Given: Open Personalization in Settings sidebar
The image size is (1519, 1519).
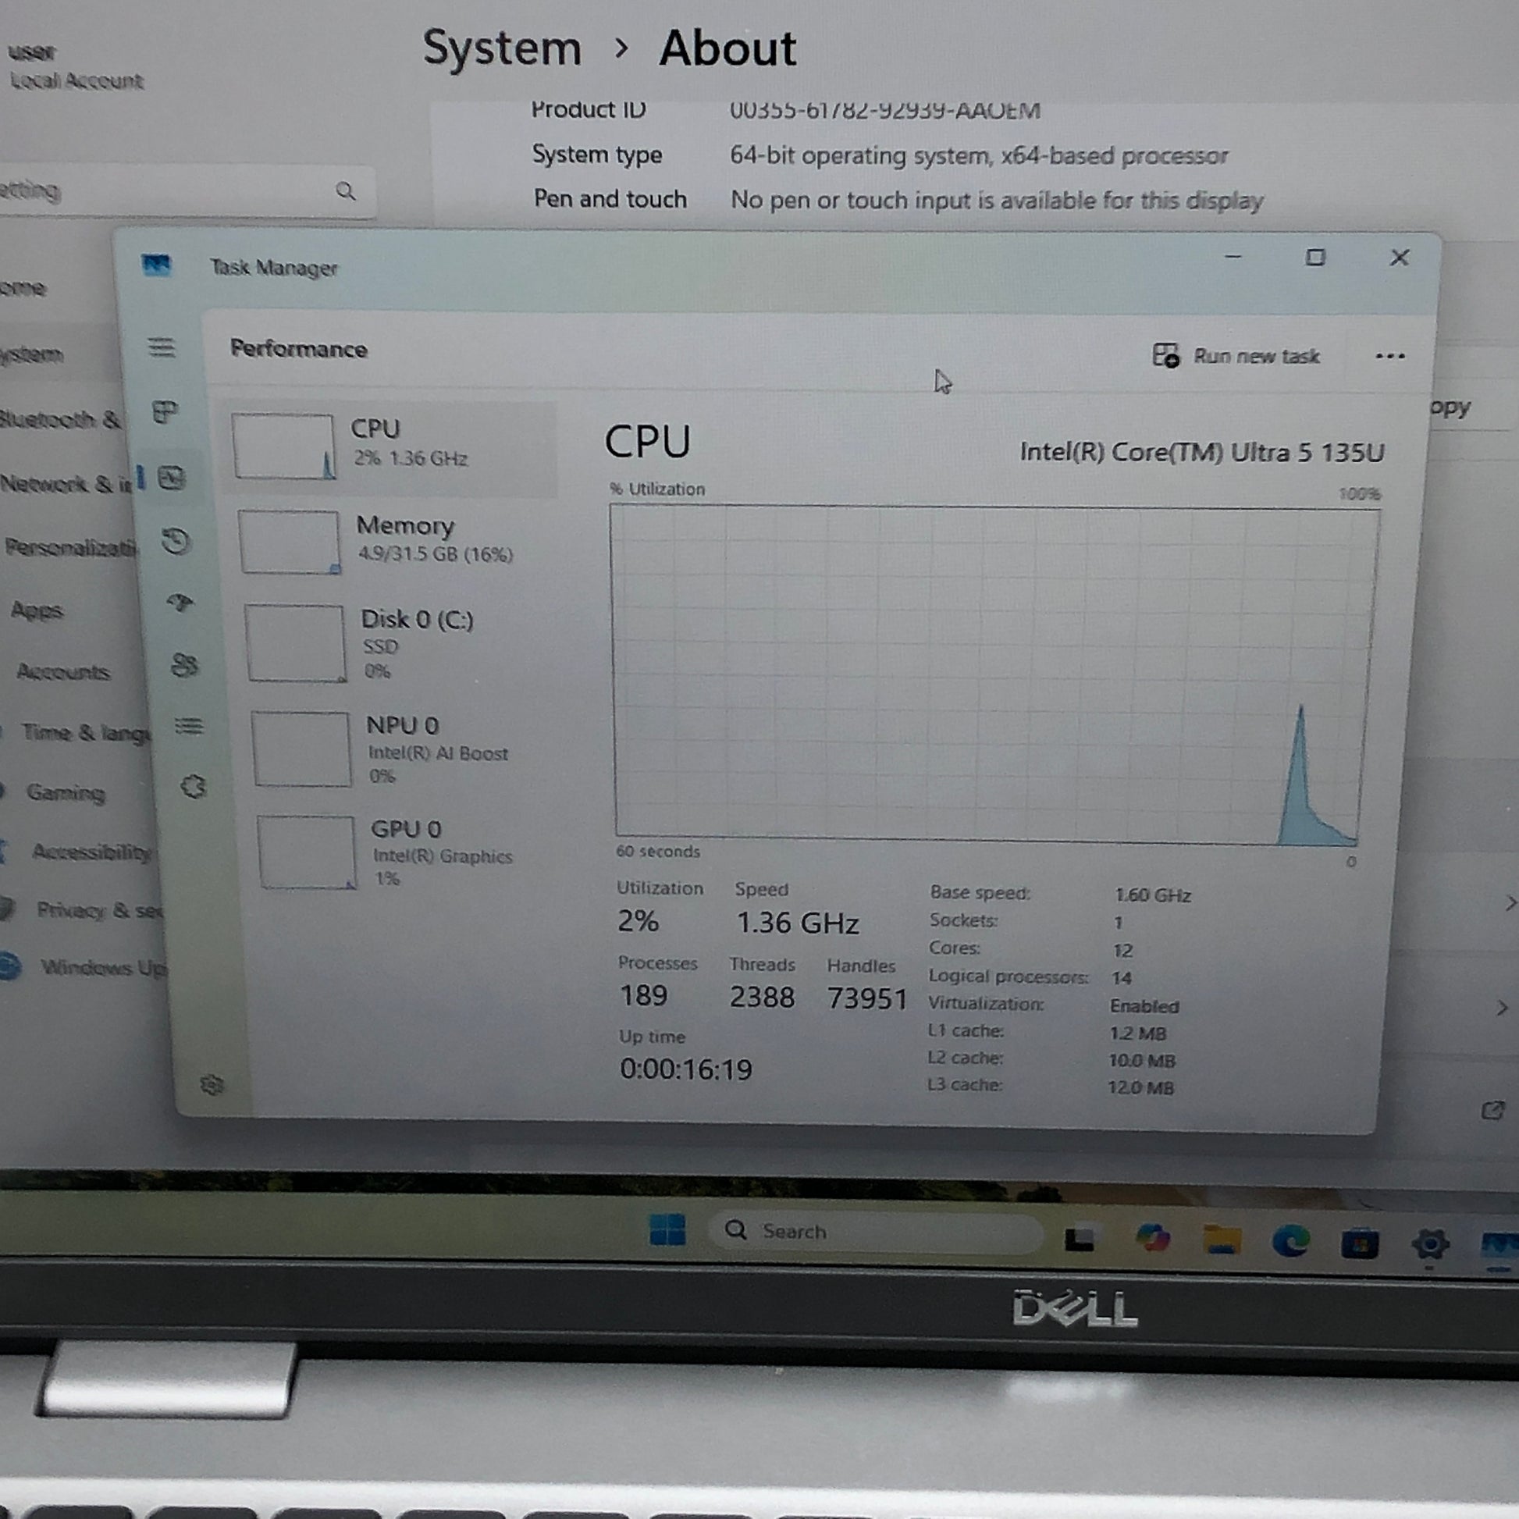Looking at the screenshot, I should coord(71,547).
